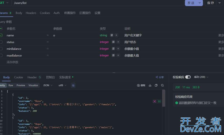The width and height of the screenshot is (224, 135).
Task: Open the 实际请求 tab
Action: tap(66, 77)
